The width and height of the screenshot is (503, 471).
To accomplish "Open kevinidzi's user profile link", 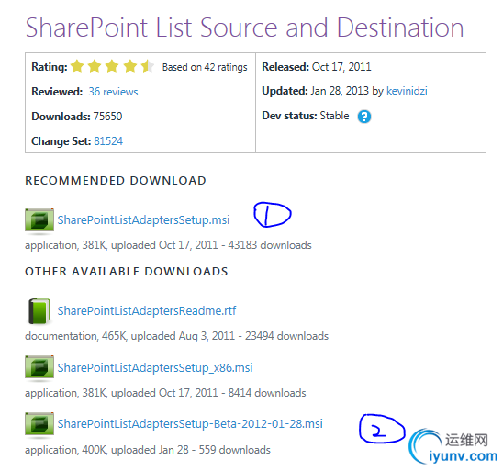I will coord(407,91).
